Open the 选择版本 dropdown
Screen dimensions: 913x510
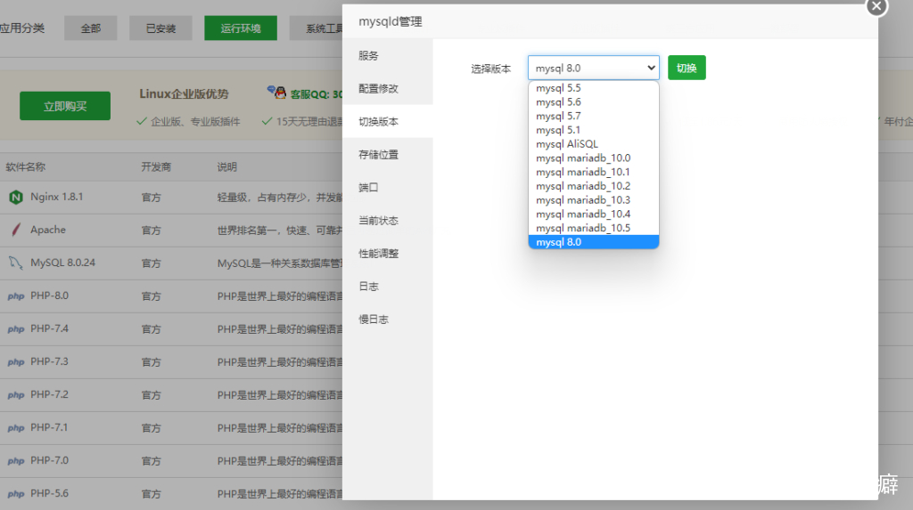pos(593,68)
